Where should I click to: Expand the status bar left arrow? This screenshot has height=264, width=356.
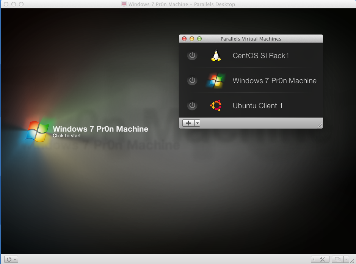click(314, 259)
